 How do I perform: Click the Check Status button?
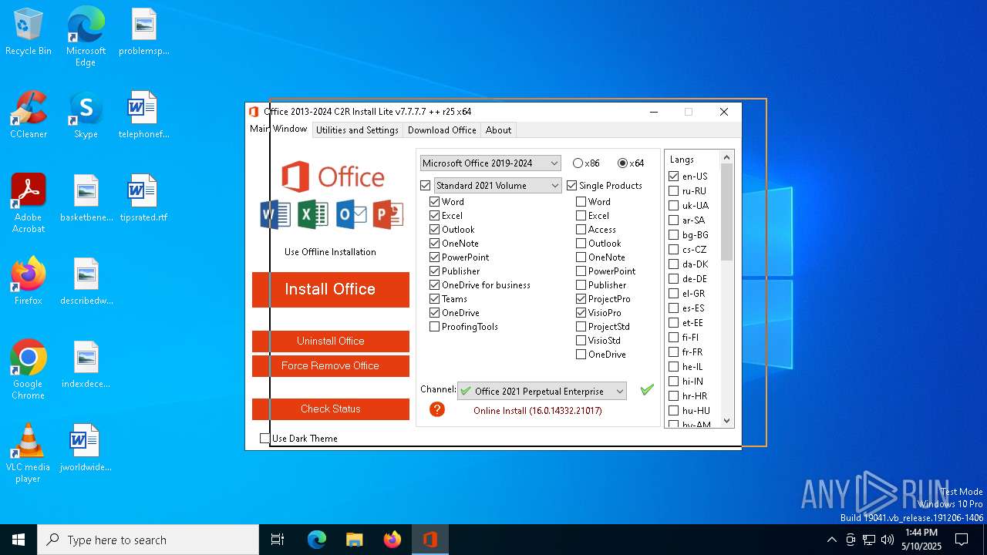[331, 409]
